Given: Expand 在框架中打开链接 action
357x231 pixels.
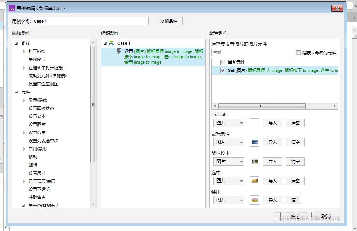Looking at the screenshot, I should click(24, 68).
